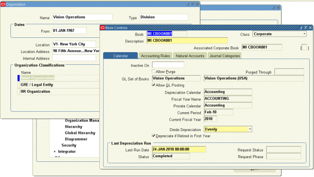
Task: Open the Natural Accounts tab
Action: (190, 56)
